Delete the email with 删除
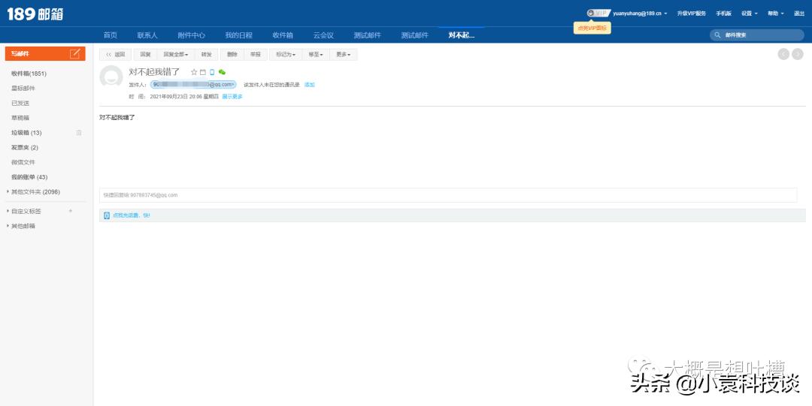The width and height of the screenshot is (812, 406). click(232, 54)
